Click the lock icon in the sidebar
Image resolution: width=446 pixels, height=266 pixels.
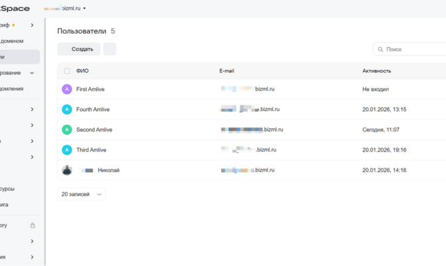click(32, 225)
